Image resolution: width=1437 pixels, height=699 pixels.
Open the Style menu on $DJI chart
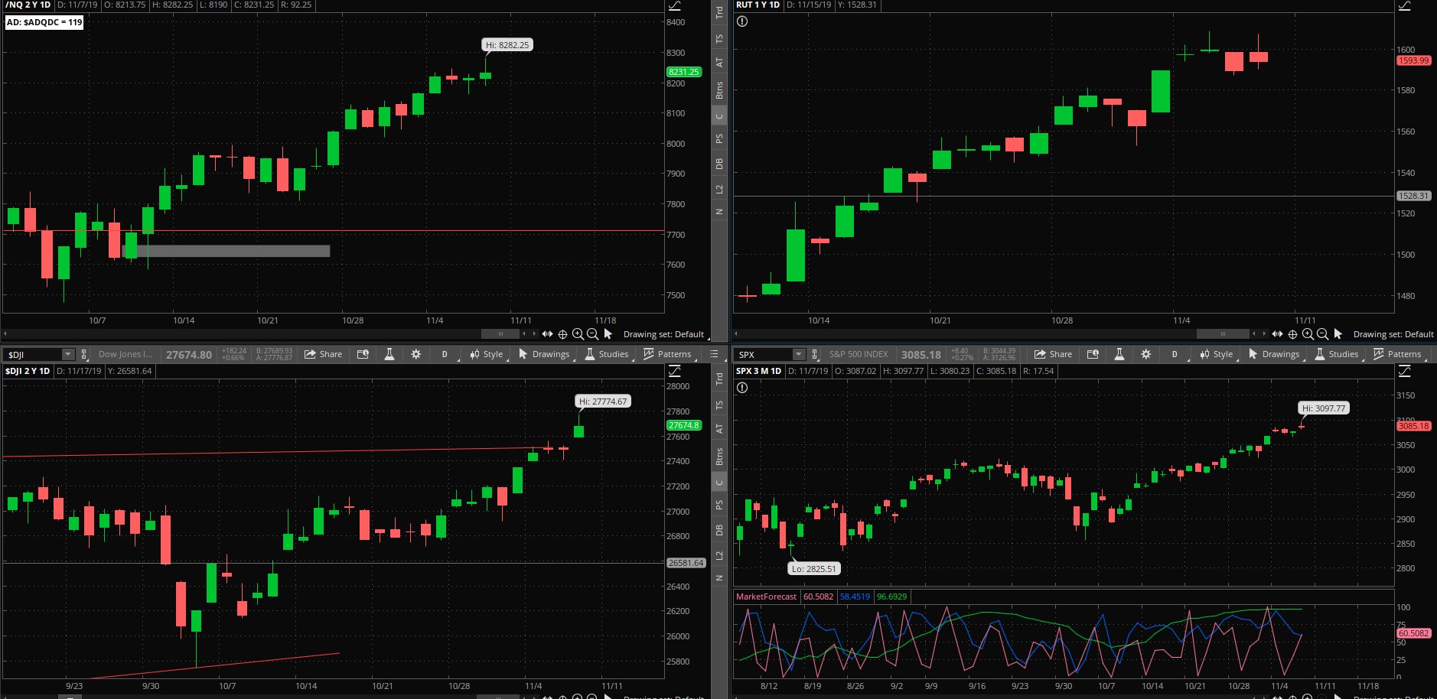487,354
